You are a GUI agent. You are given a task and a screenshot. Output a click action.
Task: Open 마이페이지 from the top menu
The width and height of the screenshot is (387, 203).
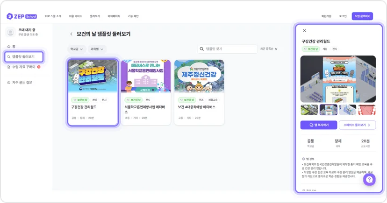[114, 16]
